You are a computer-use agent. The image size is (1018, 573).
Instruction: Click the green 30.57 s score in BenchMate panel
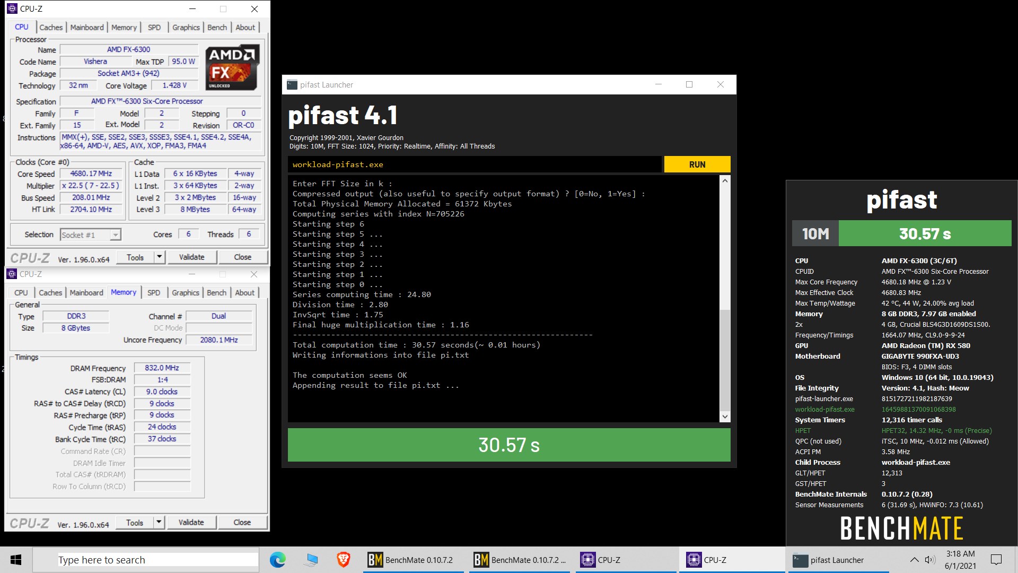[x=925, y=233]
